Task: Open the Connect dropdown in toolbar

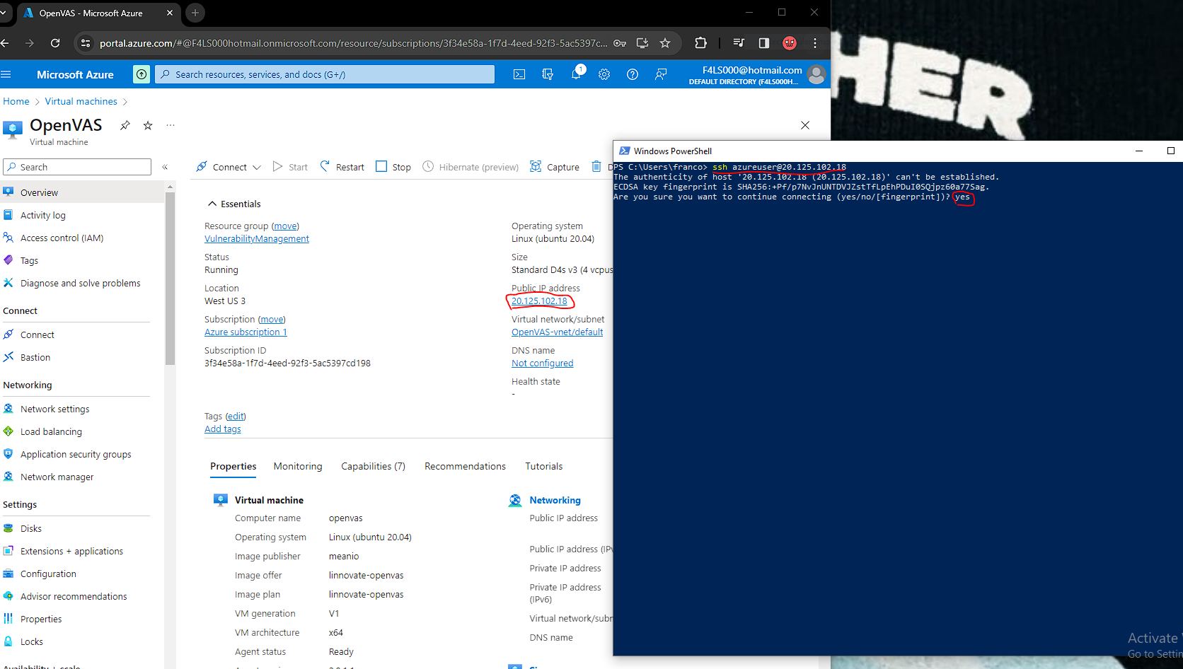Action: 229,167
